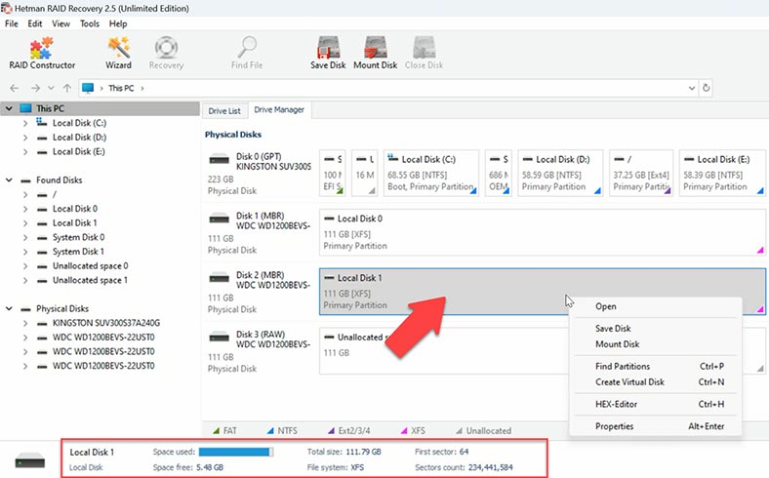Expand Local Disk (E:) in tree
The height and width of the screenshot is (478, 769).
[x=25, y=151]
